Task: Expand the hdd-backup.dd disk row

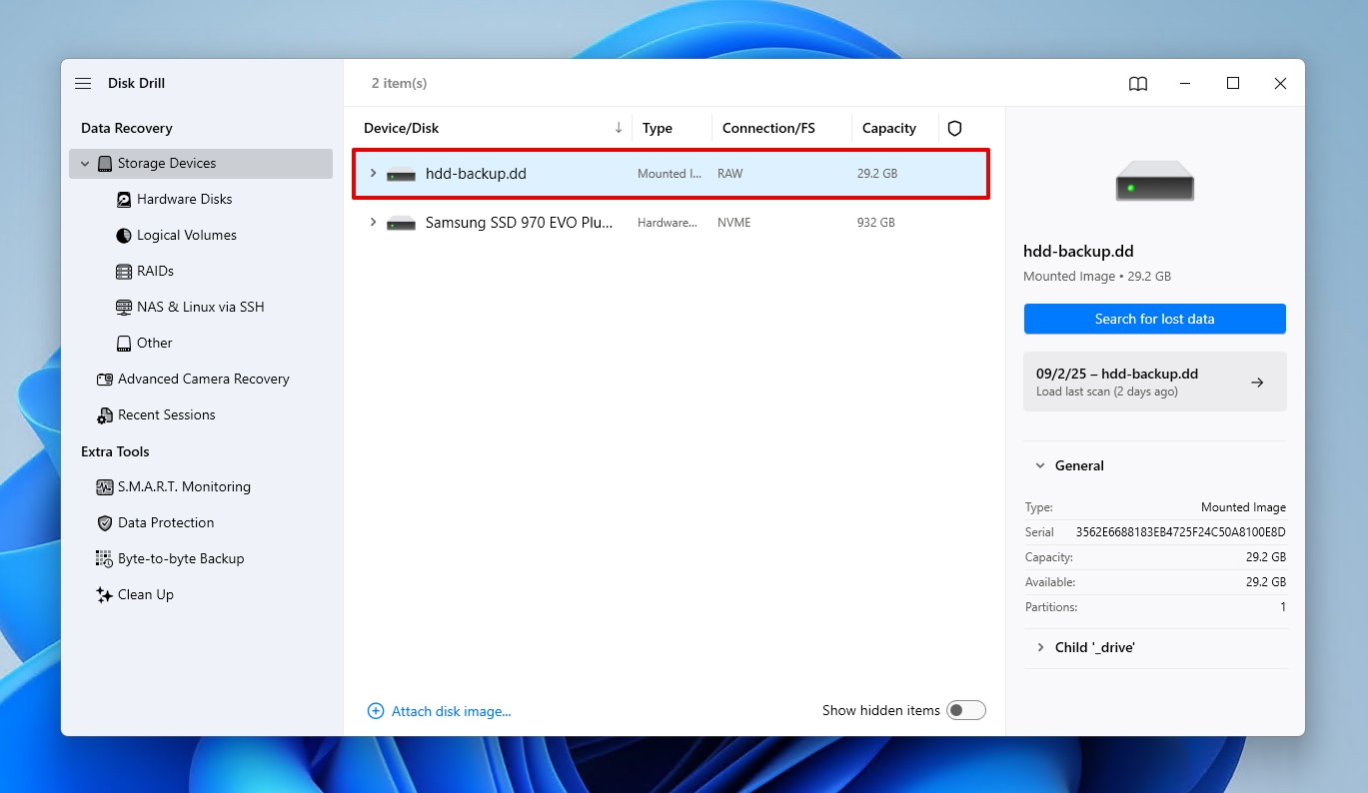Action: (373, 174)
